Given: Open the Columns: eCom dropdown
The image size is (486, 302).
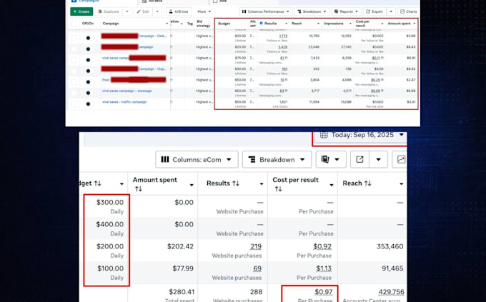Looking at the screenshot, I should tap(197, 159).
